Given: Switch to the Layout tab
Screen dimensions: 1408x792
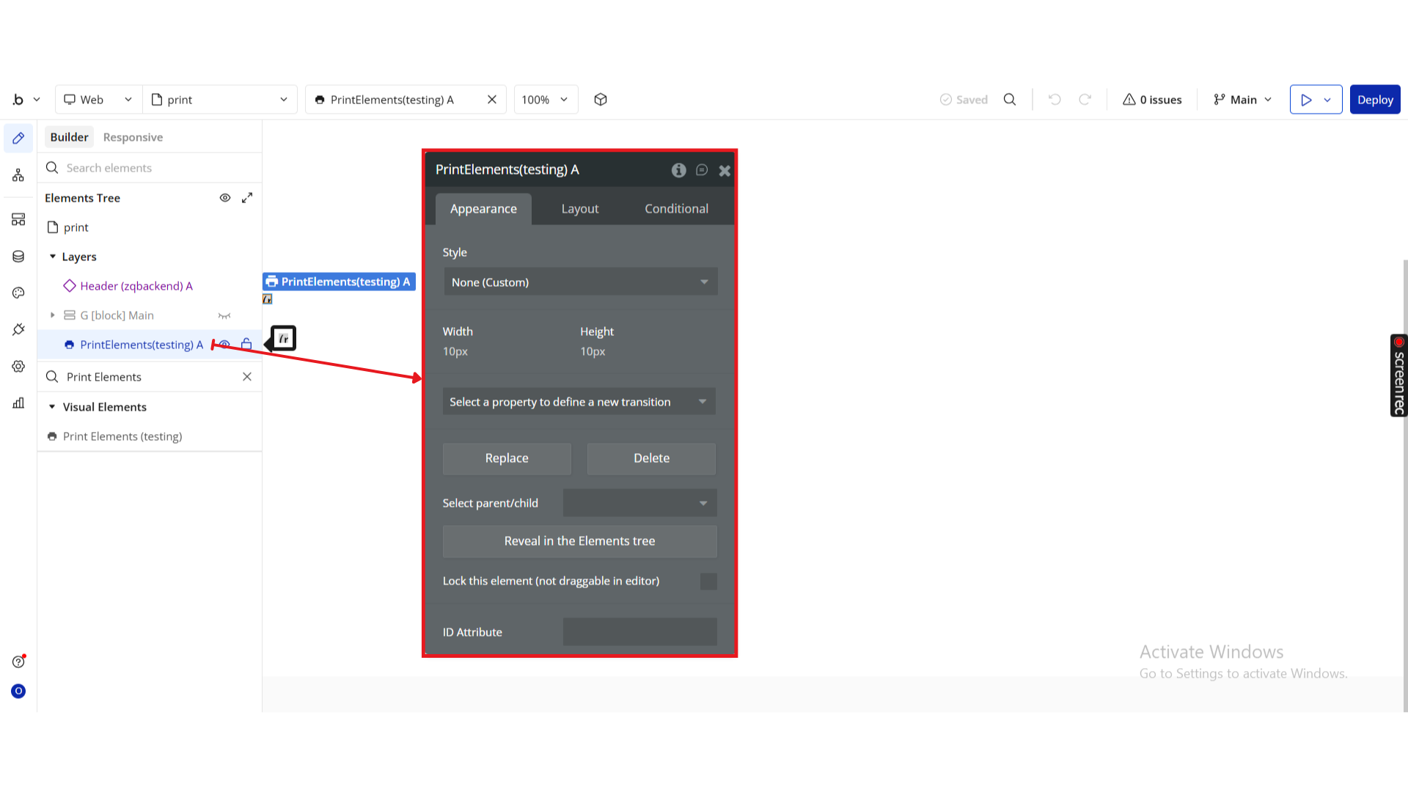Looking at the screenshot, I should [x=579, y=209].
